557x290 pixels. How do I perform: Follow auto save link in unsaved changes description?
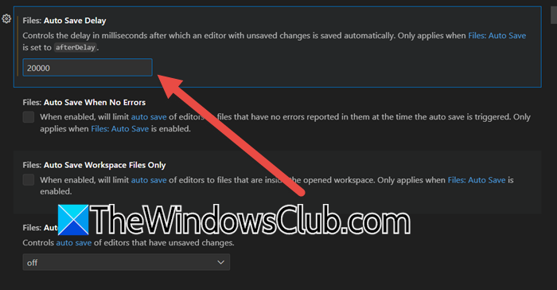74,243
